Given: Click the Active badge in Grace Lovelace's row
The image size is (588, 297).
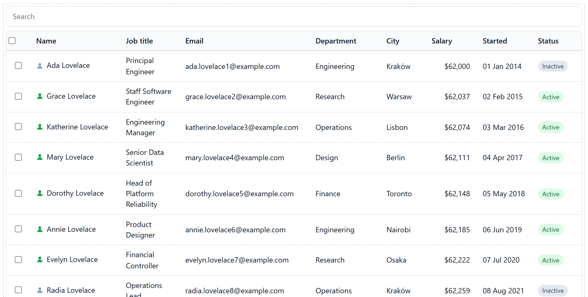Looking at the screenshot, I should click(x=551, y=97).
